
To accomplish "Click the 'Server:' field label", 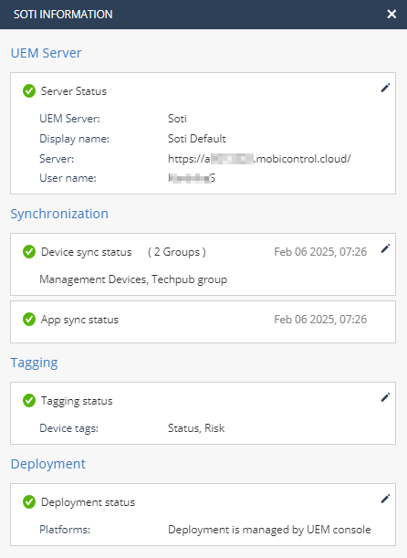I will point(57,159).
